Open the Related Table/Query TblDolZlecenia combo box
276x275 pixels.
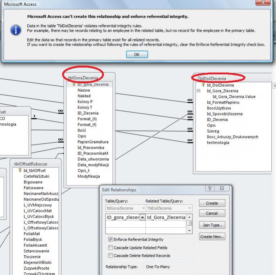pyautogui.click(x=169, y=208)
